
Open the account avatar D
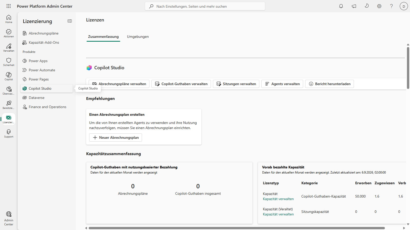click(x=404, y=6)
